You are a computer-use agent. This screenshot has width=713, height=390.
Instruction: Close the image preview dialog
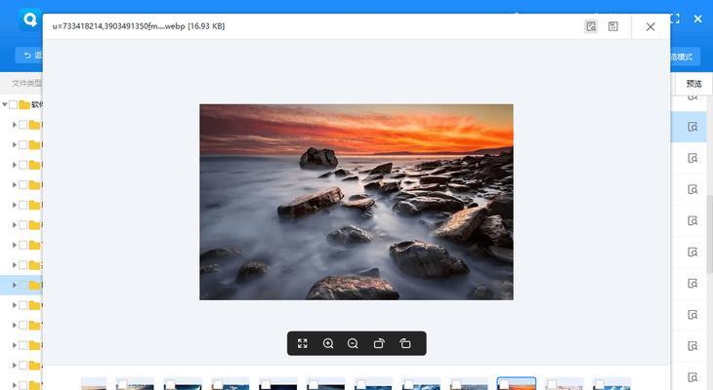650,26
